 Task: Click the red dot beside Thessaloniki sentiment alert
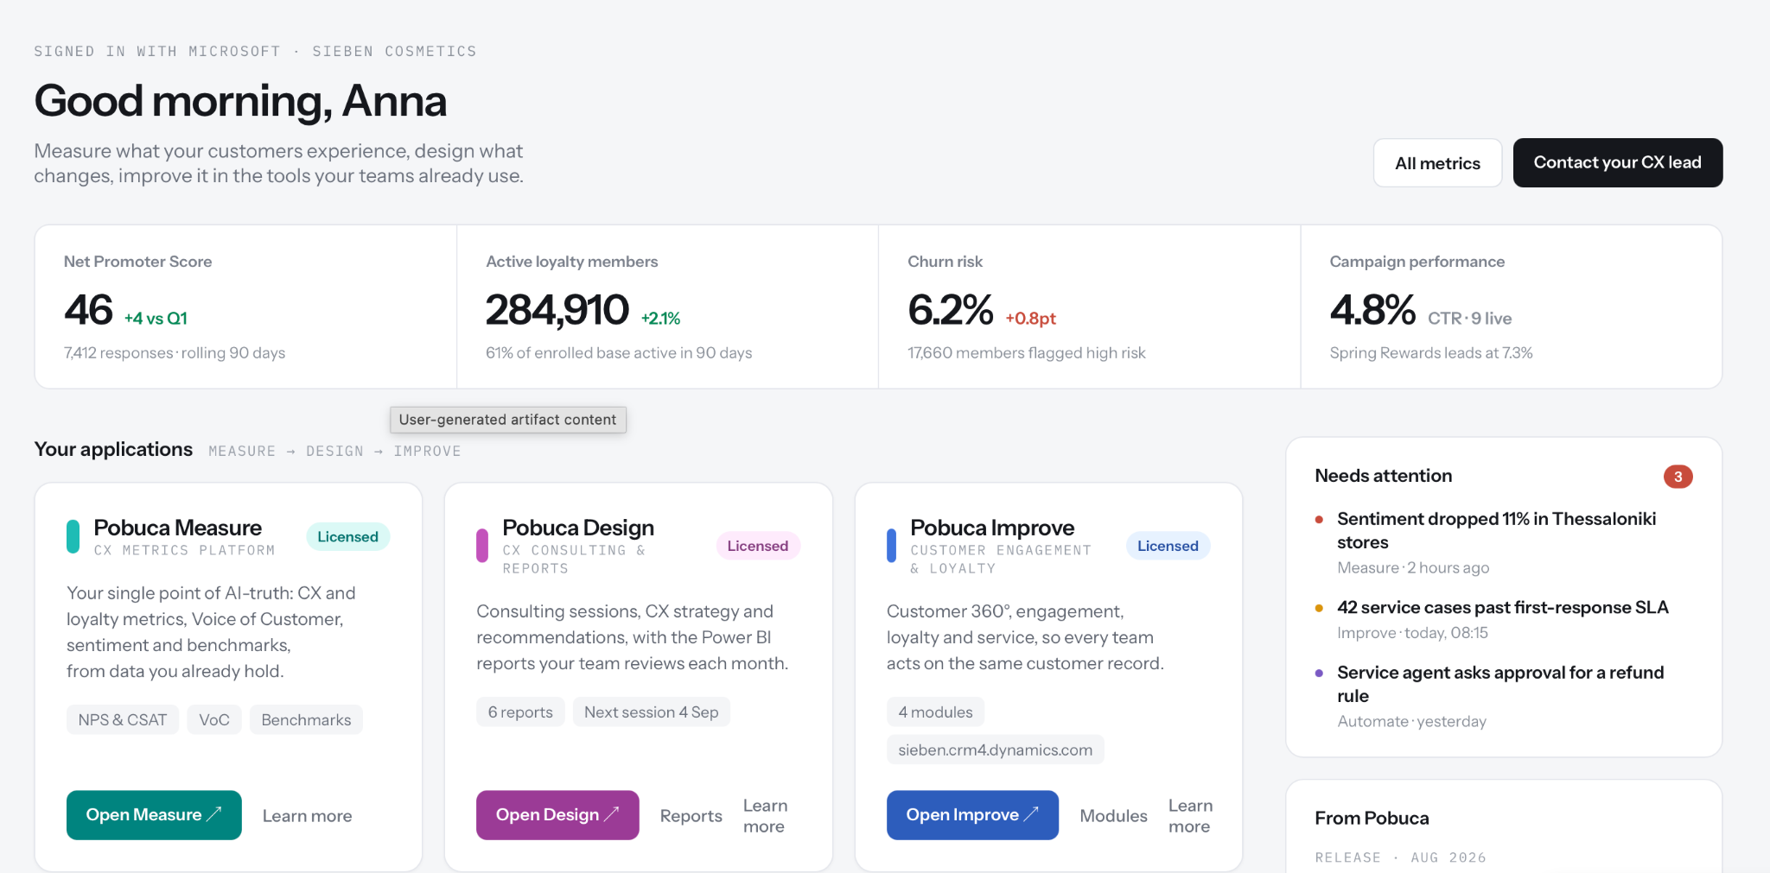tap(1319, 520)
